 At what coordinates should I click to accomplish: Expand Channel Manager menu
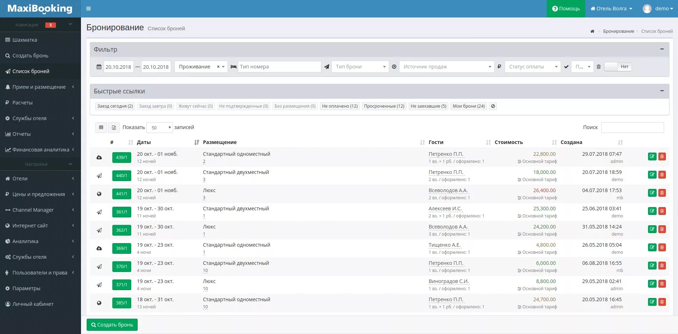click(40, 210)
